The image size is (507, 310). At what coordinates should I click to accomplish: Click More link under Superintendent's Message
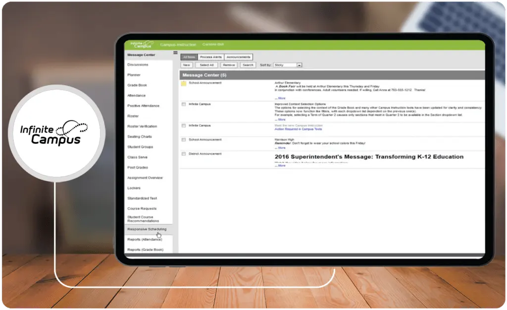tap(280, 166)
